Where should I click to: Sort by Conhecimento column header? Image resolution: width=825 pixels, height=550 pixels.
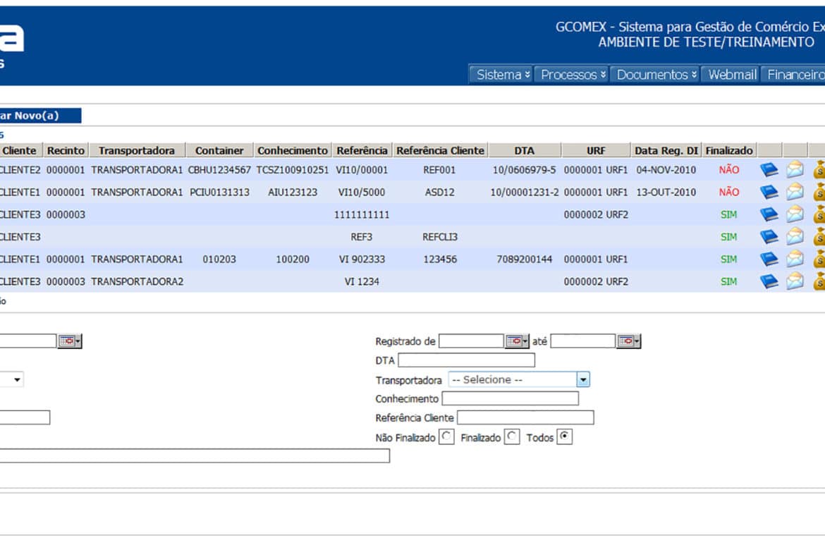(x=293, y=150)
